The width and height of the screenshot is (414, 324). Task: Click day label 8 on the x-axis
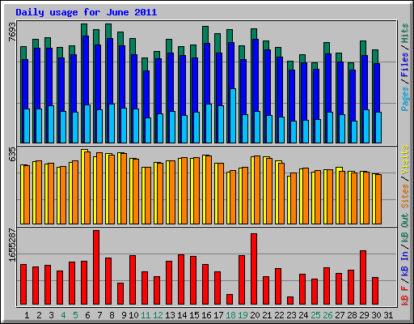112,315
